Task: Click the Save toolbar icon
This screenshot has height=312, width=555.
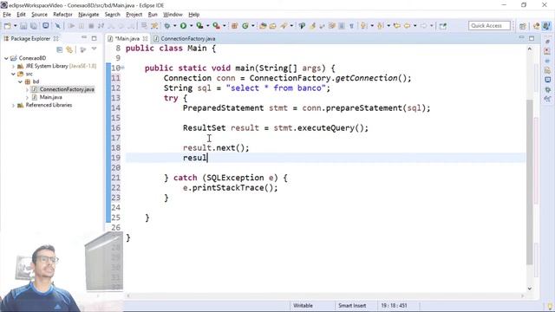Action: pyautogui.click(x=23, y=26)
